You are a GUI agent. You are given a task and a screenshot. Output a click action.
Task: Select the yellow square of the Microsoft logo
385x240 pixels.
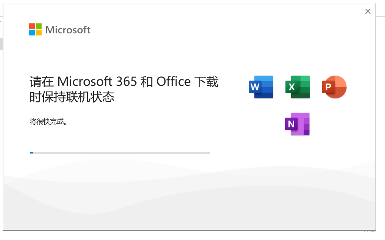39,33
